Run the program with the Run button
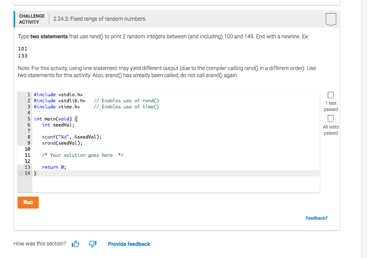Screen dimensions: 367x258 [x=28, y=202]
